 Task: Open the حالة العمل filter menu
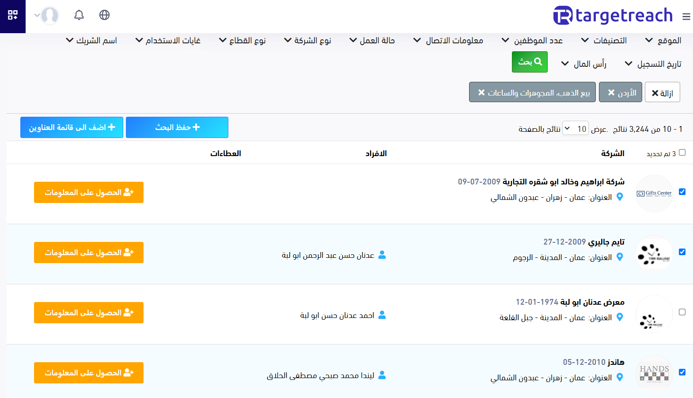tap(372, 41)
